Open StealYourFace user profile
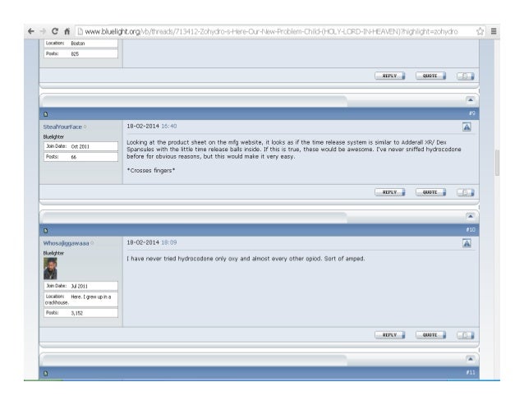 62,127
